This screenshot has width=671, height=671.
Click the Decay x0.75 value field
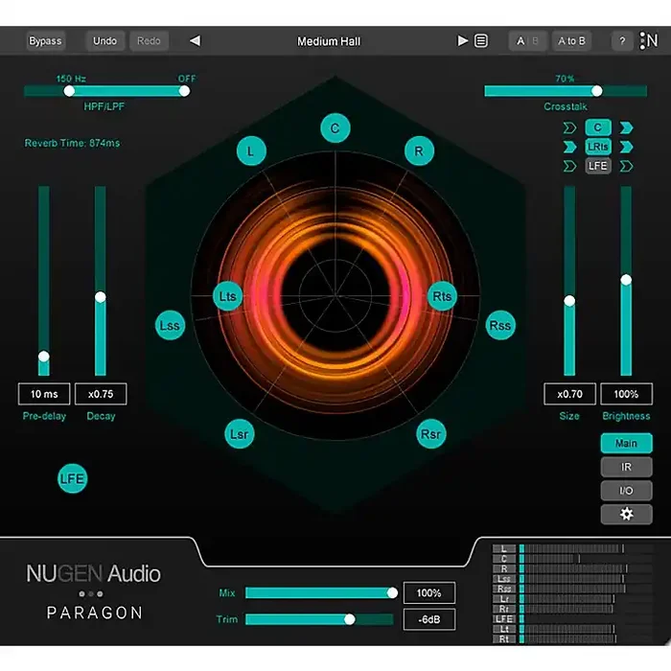[x=101, y=394]
